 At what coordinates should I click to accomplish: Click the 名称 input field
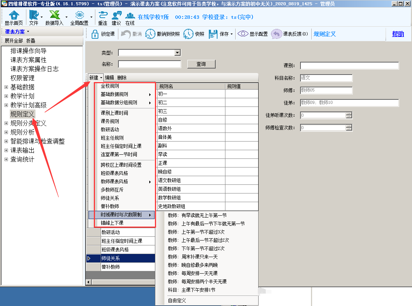point(149,64)
